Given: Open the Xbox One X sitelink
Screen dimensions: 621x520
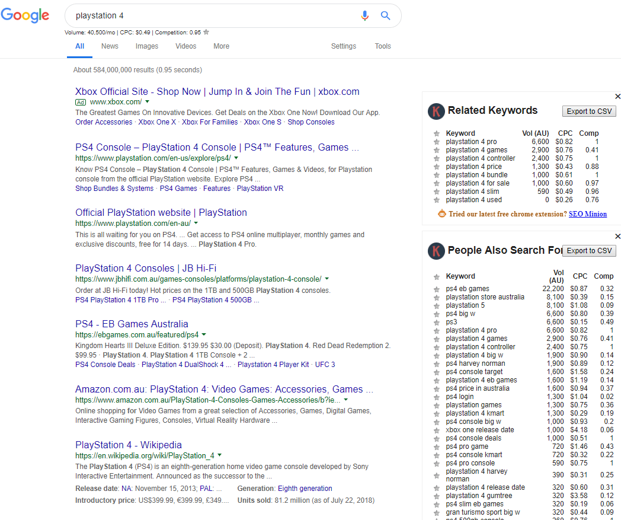Looking at the screenshot, I should click(157, 122).
